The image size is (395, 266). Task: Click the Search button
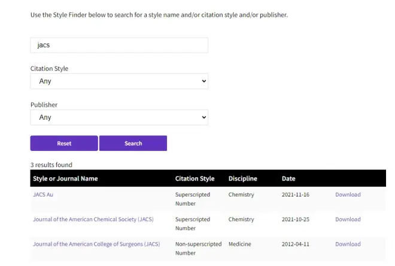click(133, 143)
